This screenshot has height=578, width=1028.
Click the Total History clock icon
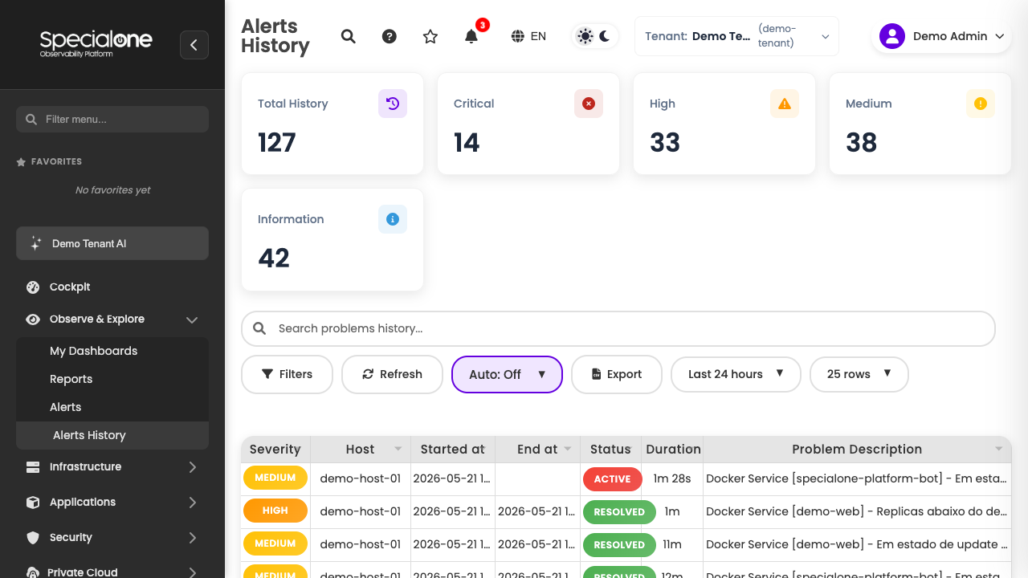pos(393,104)
